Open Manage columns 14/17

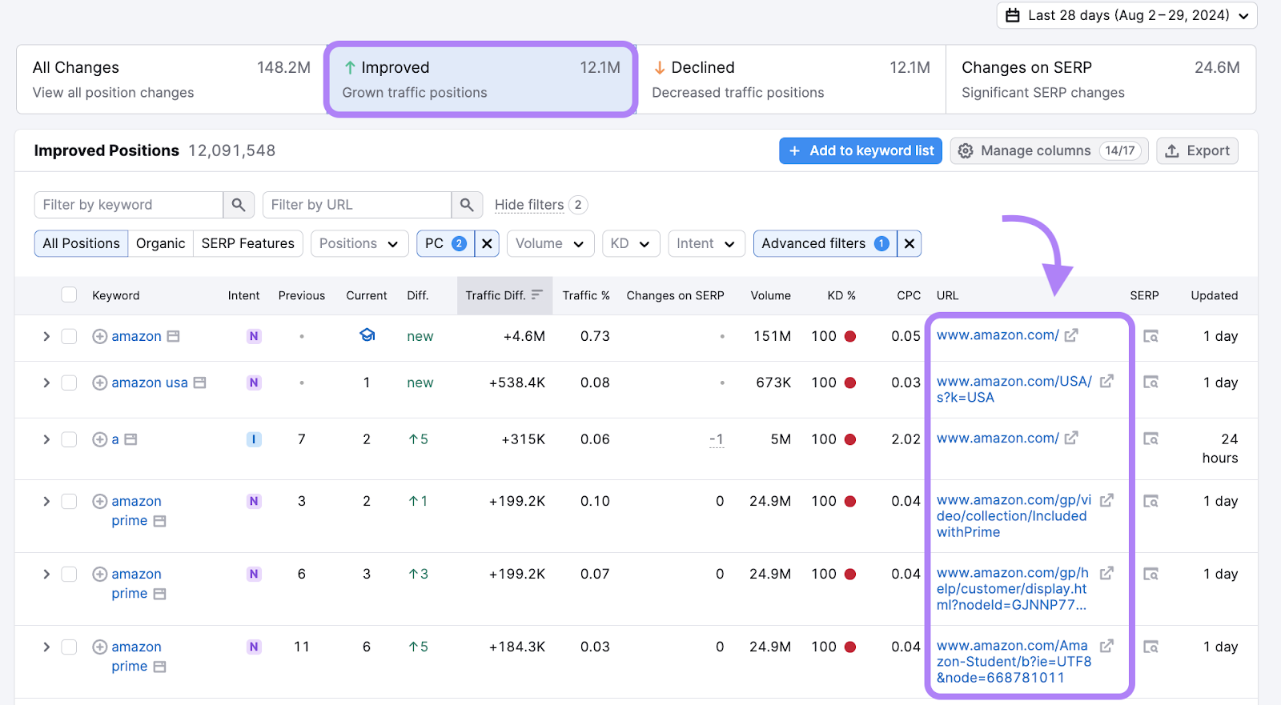(x=1050, y=151)
